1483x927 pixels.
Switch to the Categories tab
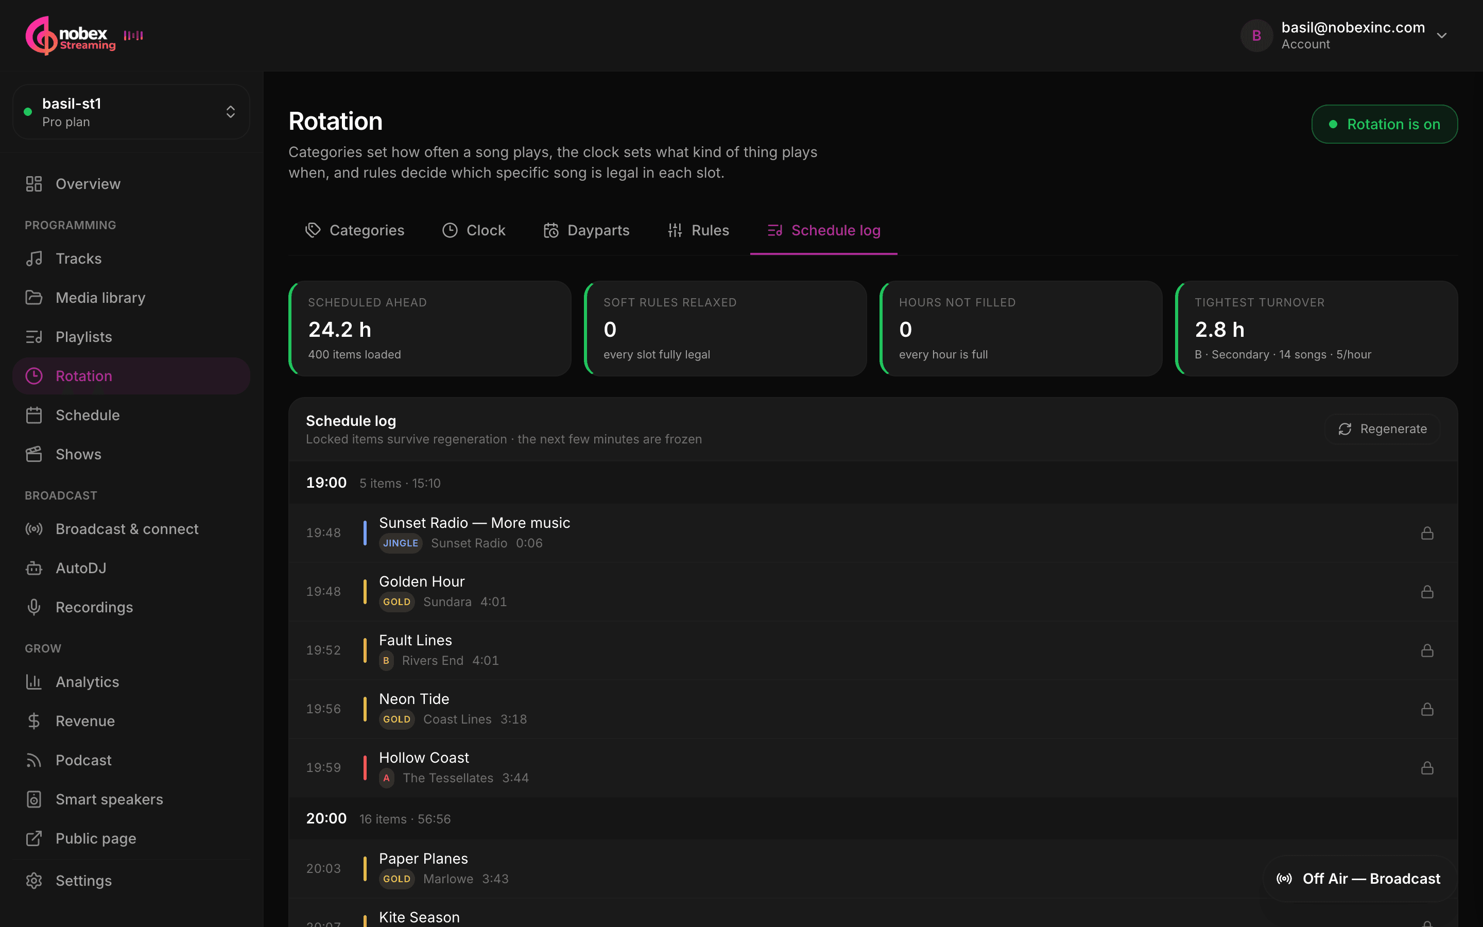point(355,231)
